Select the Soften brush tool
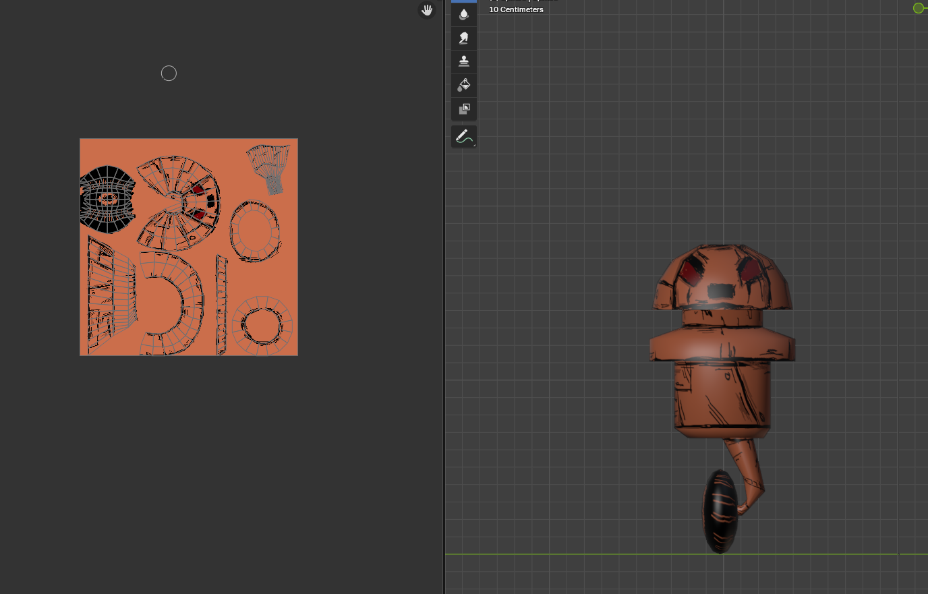Screen dimensions: 928x594 tap(464, 13)
